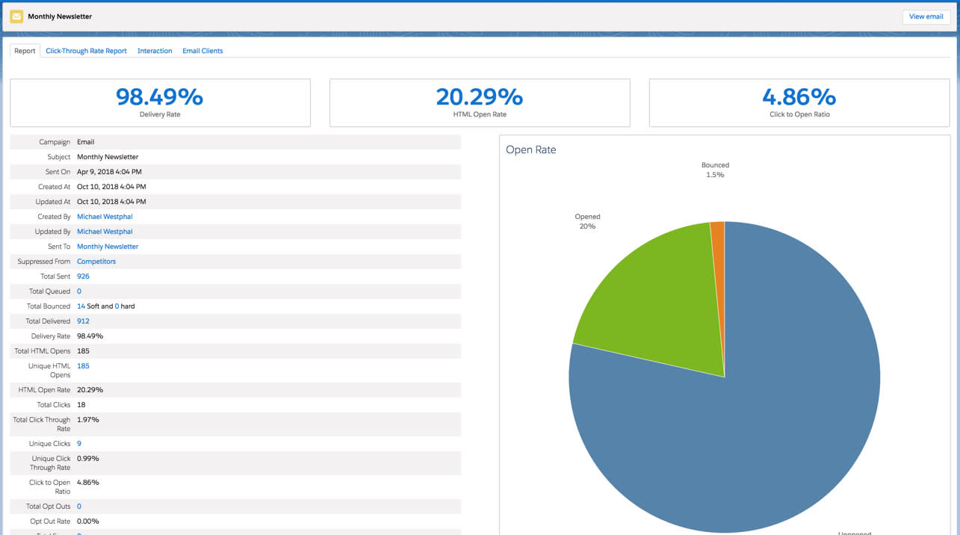The height and width of the screenshot is (535, 960).
Task: Click the Click to Open Ratio 4.86% row value
Action: (x=88, y=483)
